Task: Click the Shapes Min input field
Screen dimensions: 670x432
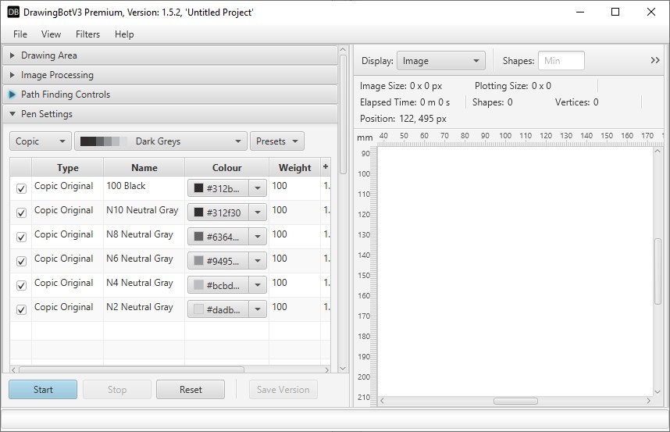Action: (x=561, y=61)
